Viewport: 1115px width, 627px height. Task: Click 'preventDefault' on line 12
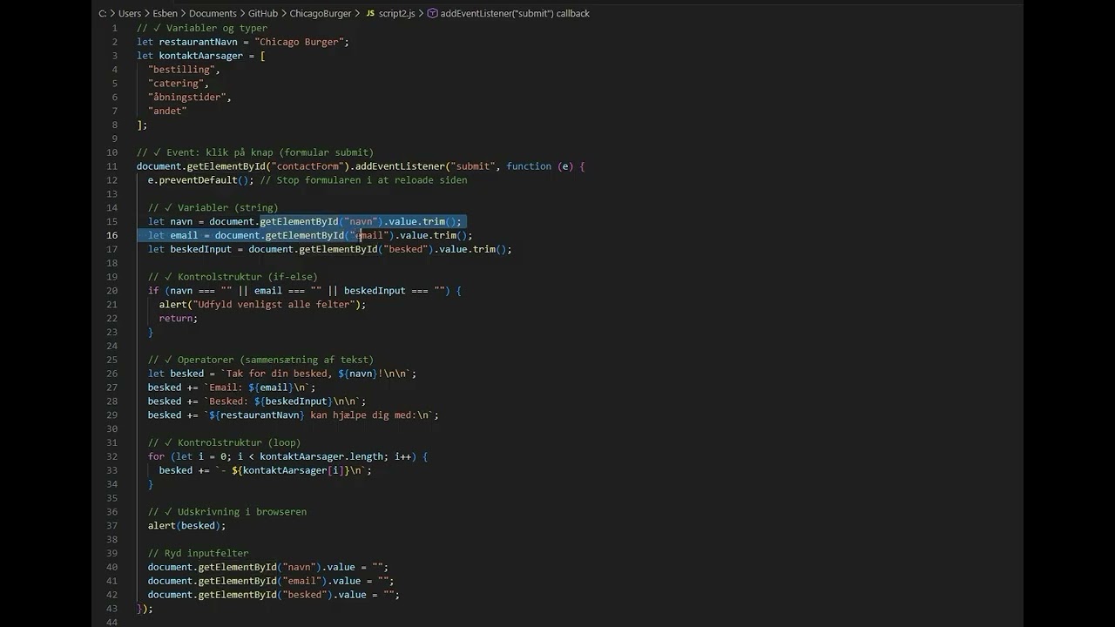(198, 180)
